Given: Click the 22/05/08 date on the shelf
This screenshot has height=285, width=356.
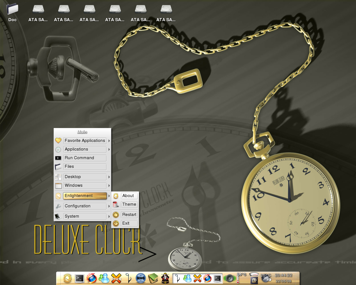Looking at the screenshot, I should pyautogui.click(x=283, y=281).
